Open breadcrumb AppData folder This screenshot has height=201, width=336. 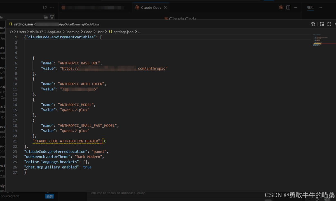click(54, 32)
